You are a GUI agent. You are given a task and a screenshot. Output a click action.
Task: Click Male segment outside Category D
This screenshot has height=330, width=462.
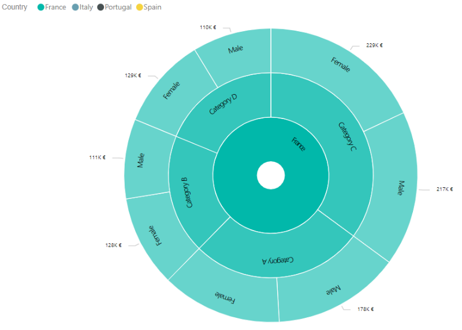click(235, 50)
